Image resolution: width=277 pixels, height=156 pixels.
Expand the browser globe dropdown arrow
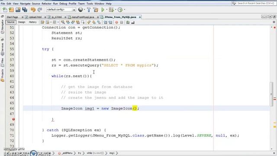point(84,10)
